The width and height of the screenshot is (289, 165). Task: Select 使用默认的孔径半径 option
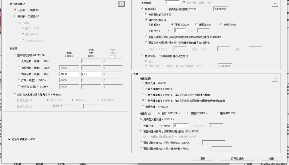[x=146, y=14]
